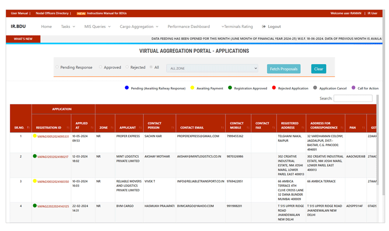Click the Clear button
Image resolution: width=389 pixels, height=231 pixels.
[x=318, y=69]
